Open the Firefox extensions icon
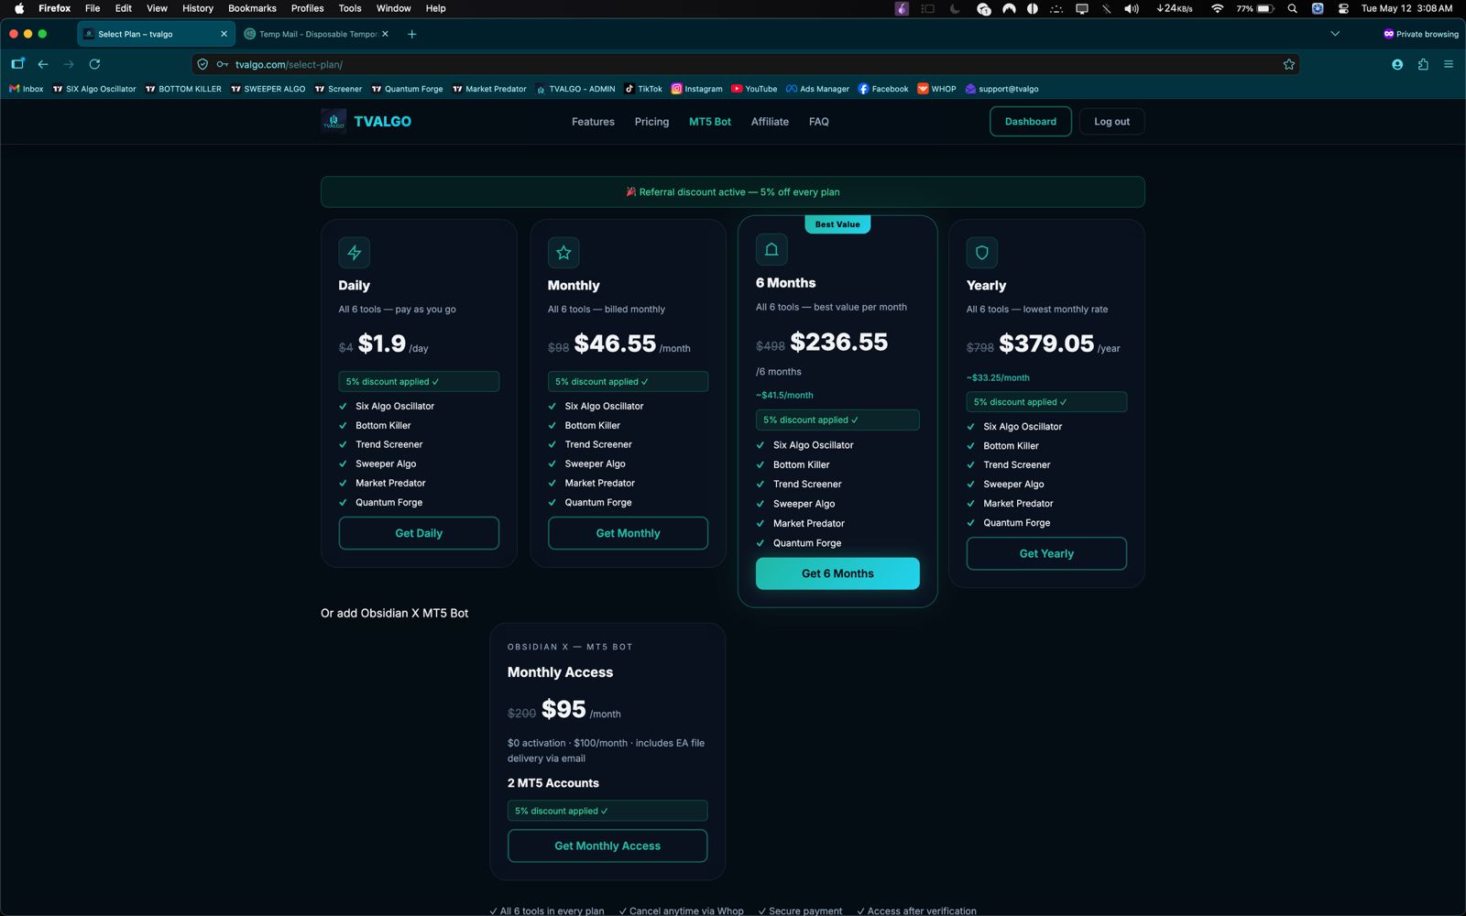 1423,64
